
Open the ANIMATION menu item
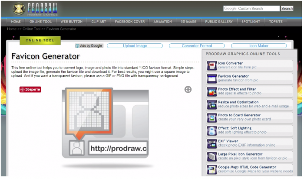[162, 22]
